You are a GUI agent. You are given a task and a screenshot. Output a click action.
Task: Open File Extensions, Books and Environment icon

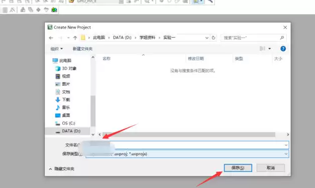23,10
